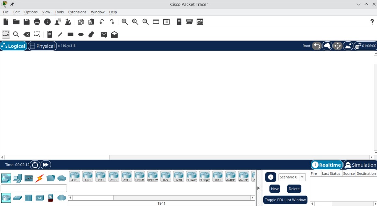
Task: Copy selection using the toolbar copy icon
Action: (81, 22)
